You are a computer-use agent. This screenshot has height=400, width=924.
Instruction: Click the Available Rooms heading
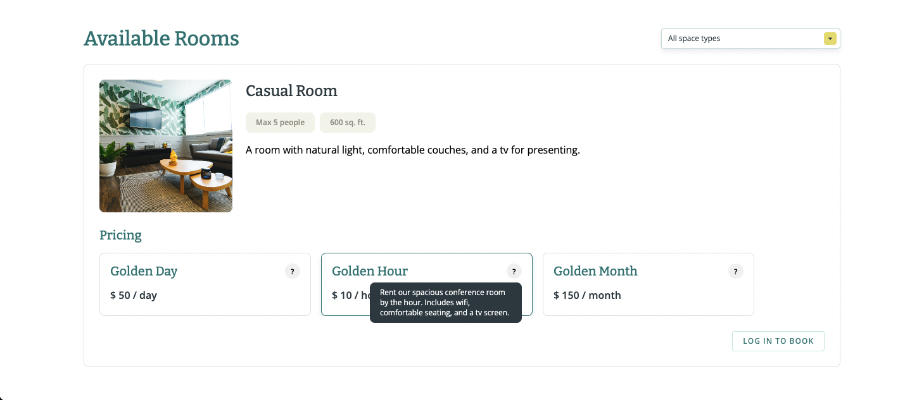point(161,39)
